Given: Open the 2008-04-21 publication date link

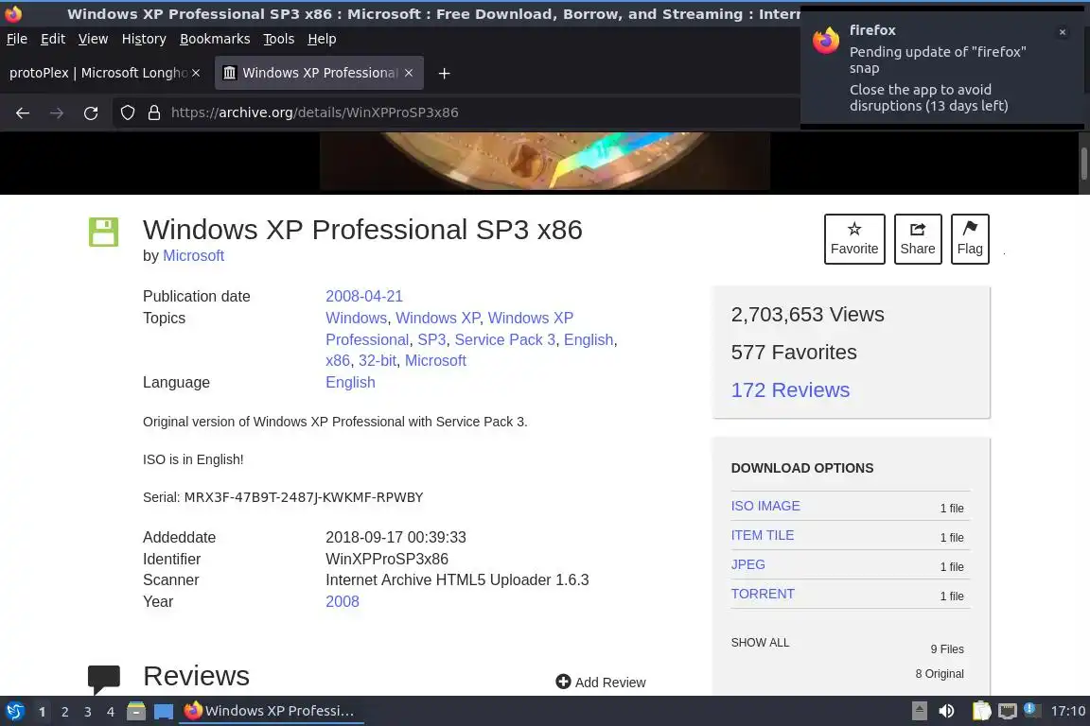Looking at the screenshot, I should coord(364,296).
